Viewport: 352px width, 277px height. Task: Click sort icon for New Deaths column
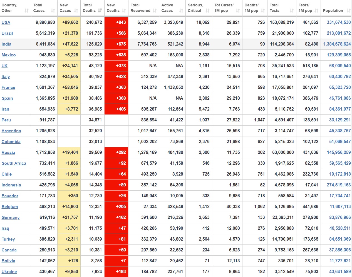(x=124, y=11)
